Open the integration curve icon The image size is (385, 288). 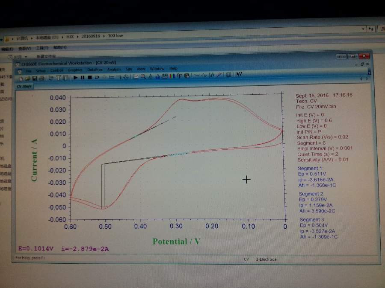(x=211, y=75)
